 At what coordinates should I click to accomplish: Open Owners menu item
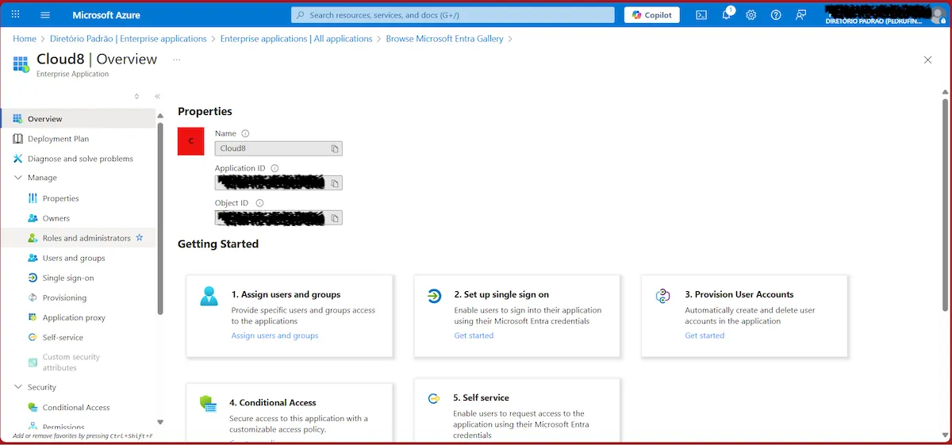(56, 218)
